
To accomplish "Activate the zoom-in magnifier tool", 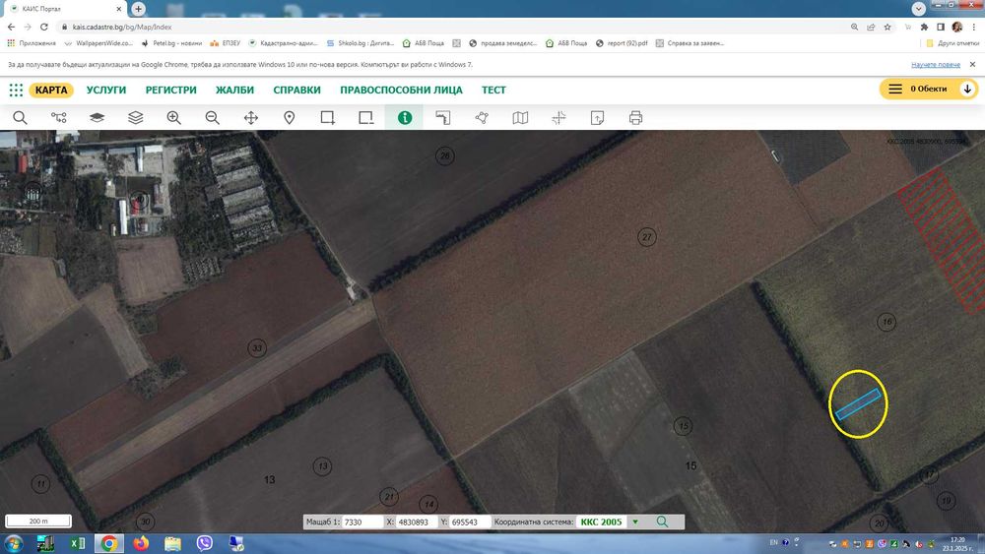I will pos(174,118).
